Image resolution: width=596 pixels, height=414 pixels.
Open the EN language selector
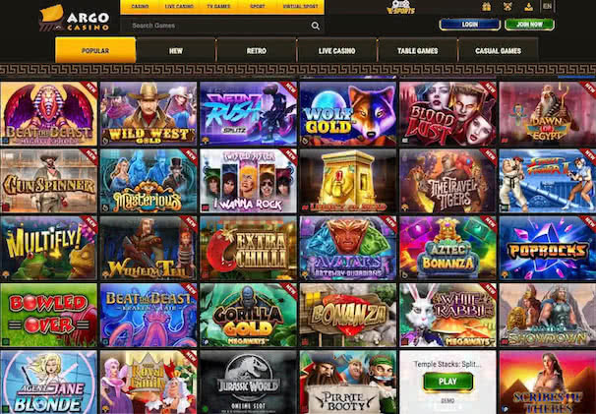547,6
